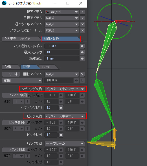Open the 親アイテム leg_ctrl dropdown
Image resolution: width=147 pixels, height=166 pixels.
[62, 12]
